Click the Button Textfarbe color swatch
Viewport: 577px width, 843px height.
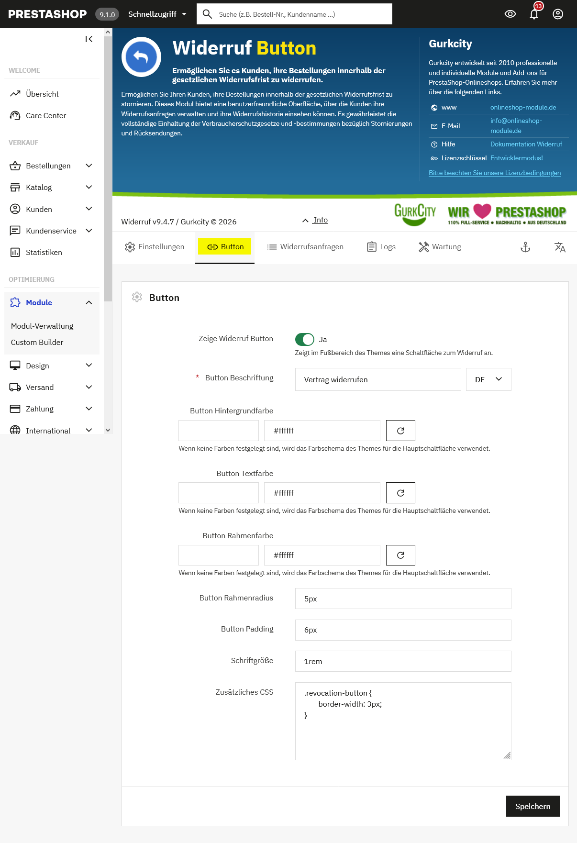coord(219,493)
